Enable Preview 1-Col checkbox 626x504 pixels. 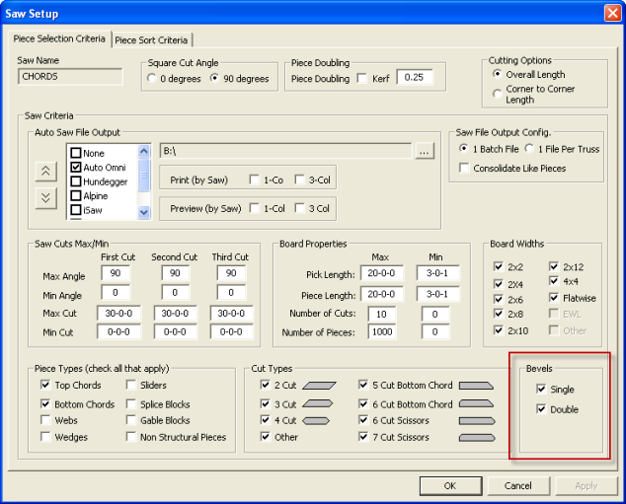click(x=255, y=208)
